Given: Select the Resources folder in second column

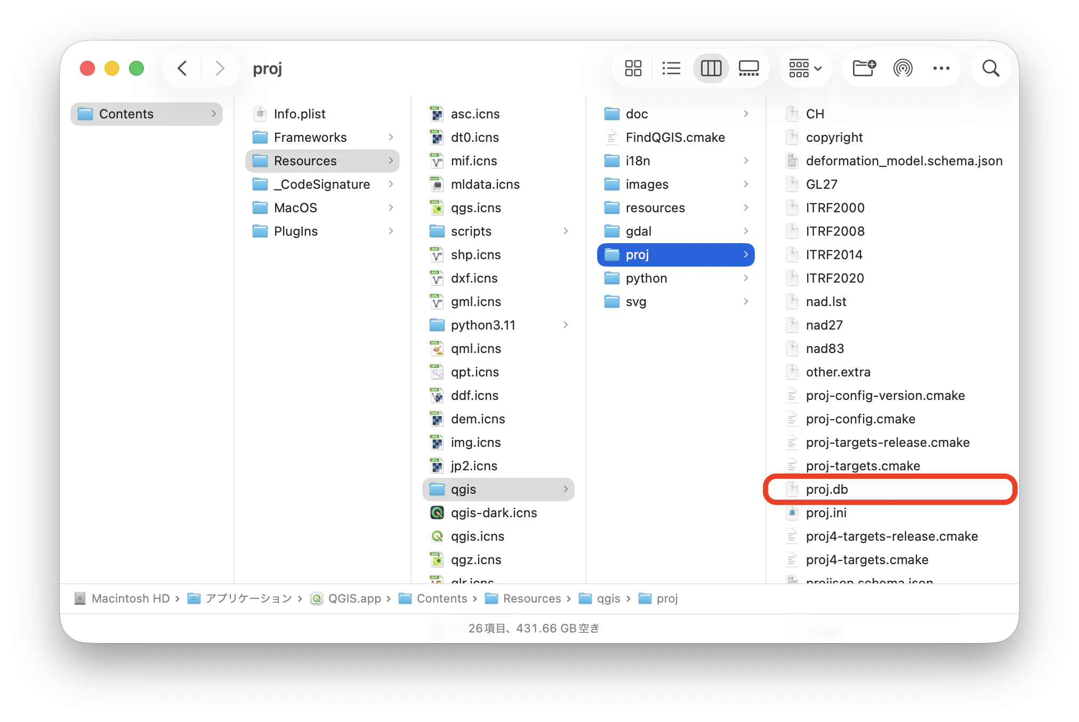Looking at the screenshot, I should click(323, 161).
